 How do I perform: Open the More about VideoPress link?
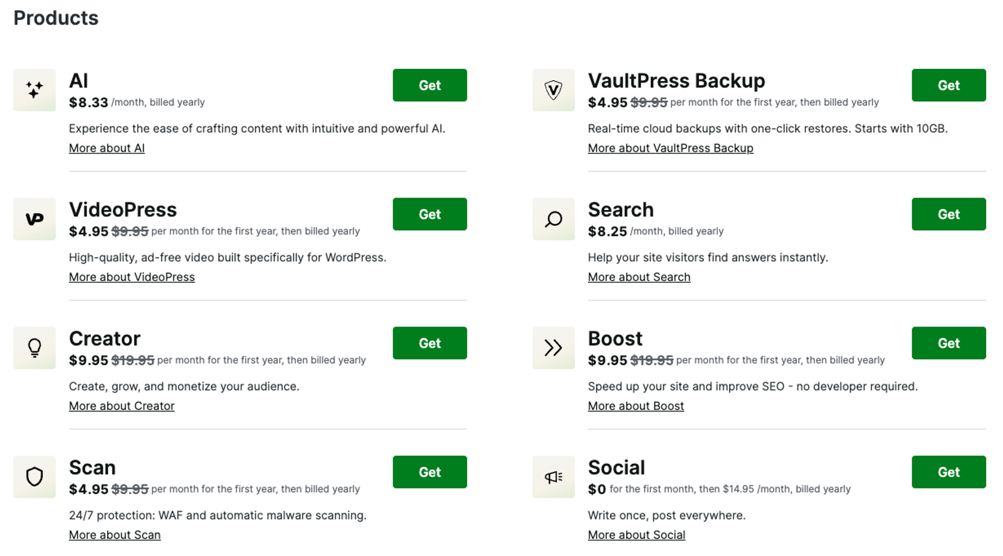pyautogui.click(x=132, y=276)
